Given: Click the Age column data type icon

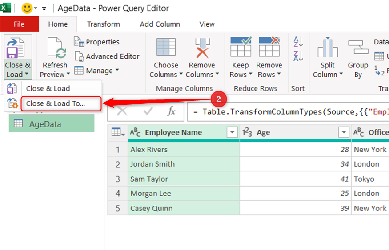Looking at the screenshot, I should click(247, 132).
